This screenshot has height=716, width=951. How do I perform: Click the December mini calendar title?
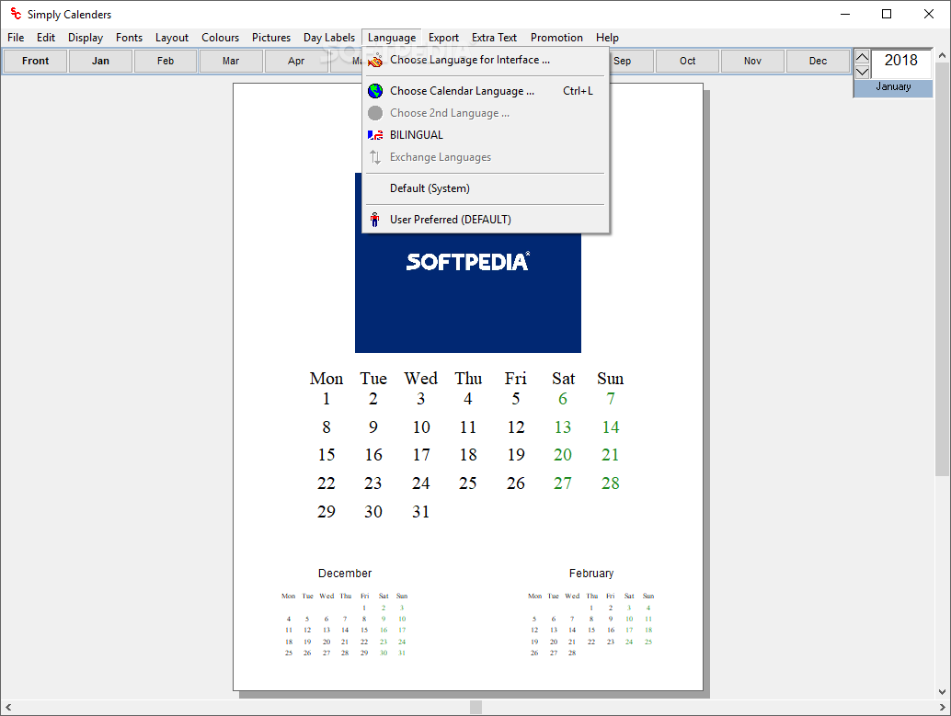pos(345,573)
